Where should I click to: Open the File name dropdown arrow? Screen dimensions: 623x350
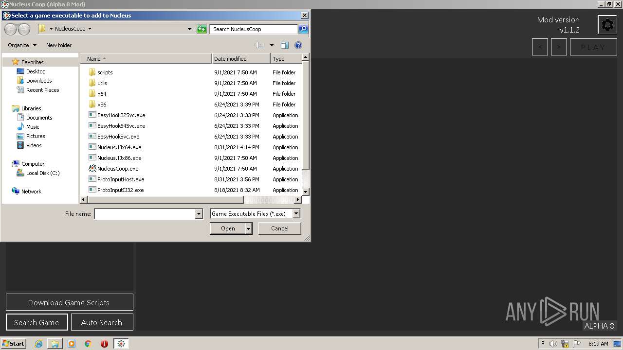pos(199,214)
